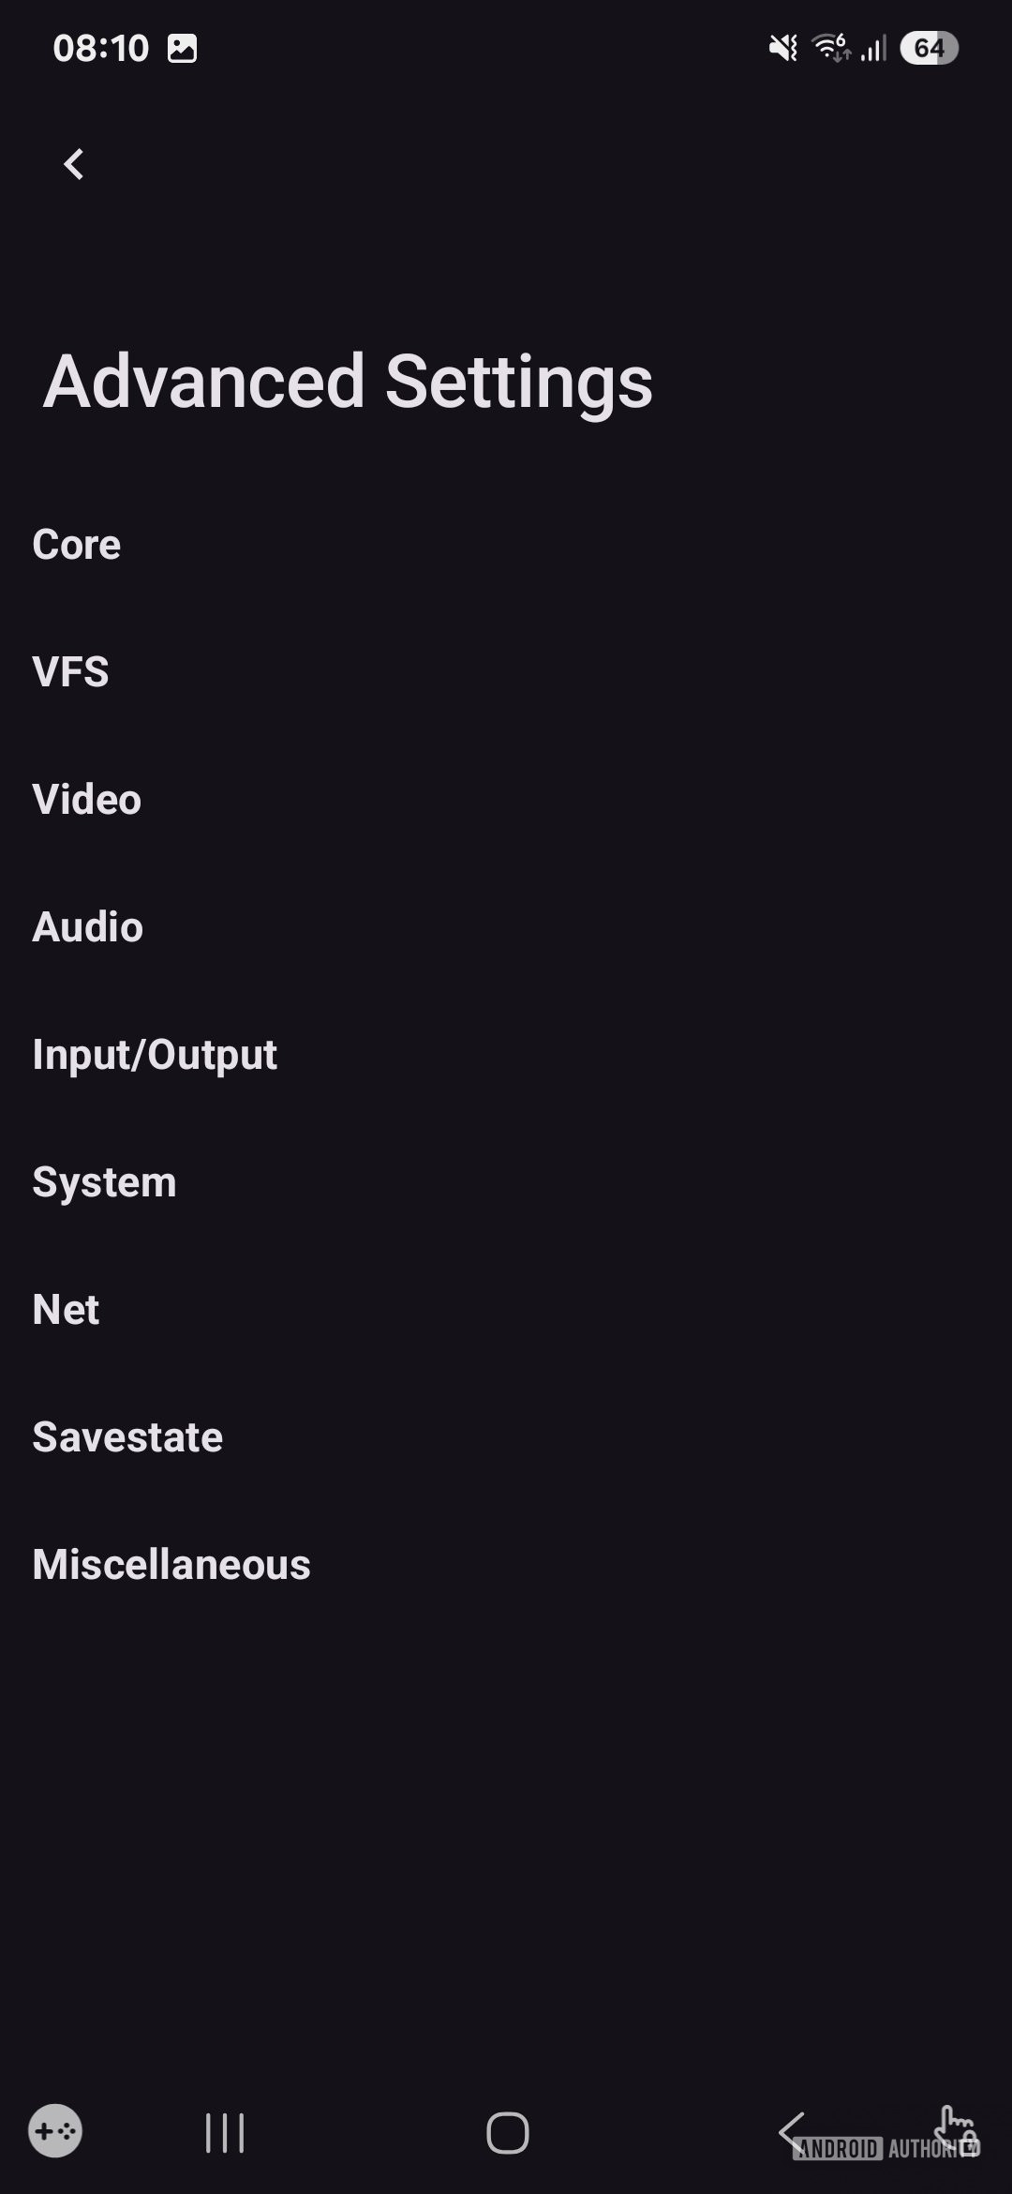Open Input/Output settings
This screenshot has width=1012, height=2194.
[155, 1055]
